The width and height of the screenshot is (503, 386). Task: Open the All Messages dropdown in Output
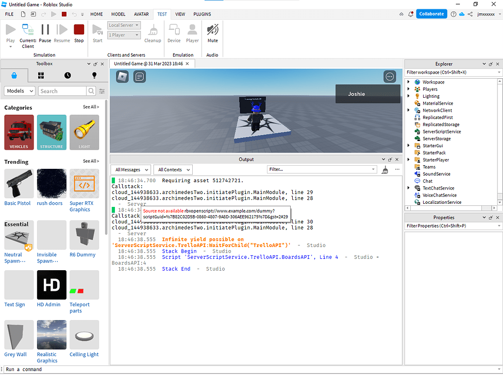click(x=130, y=169)
